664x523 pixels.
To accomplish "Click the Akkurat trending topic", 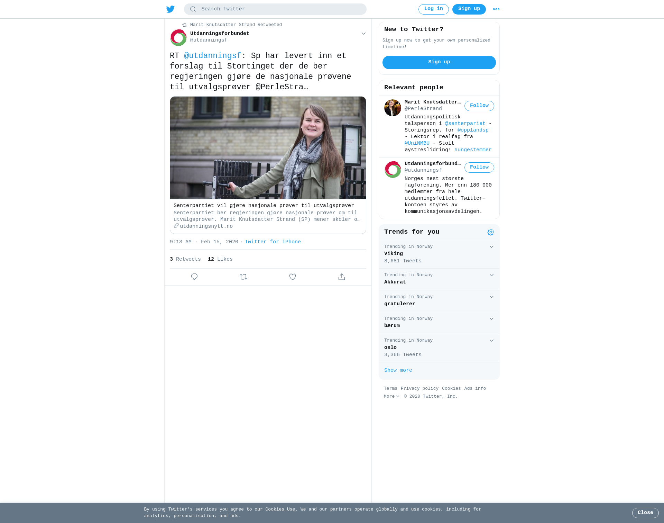I will click(x=395, y=282).
